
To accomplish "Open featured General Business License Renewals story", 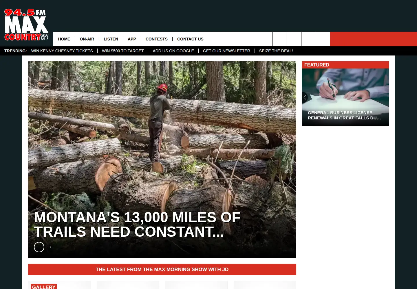I will [x=344, y=115].
